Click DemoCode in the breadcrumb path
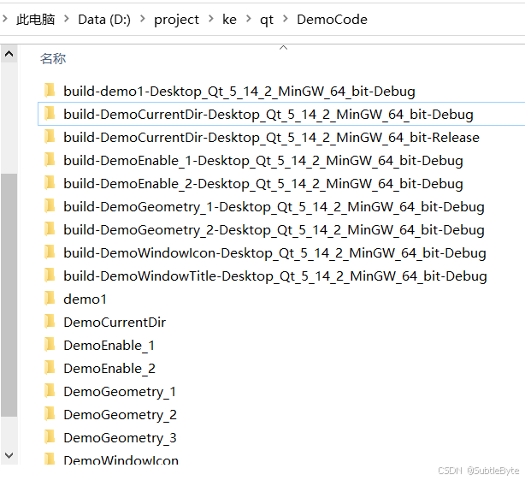 point(332,20)
